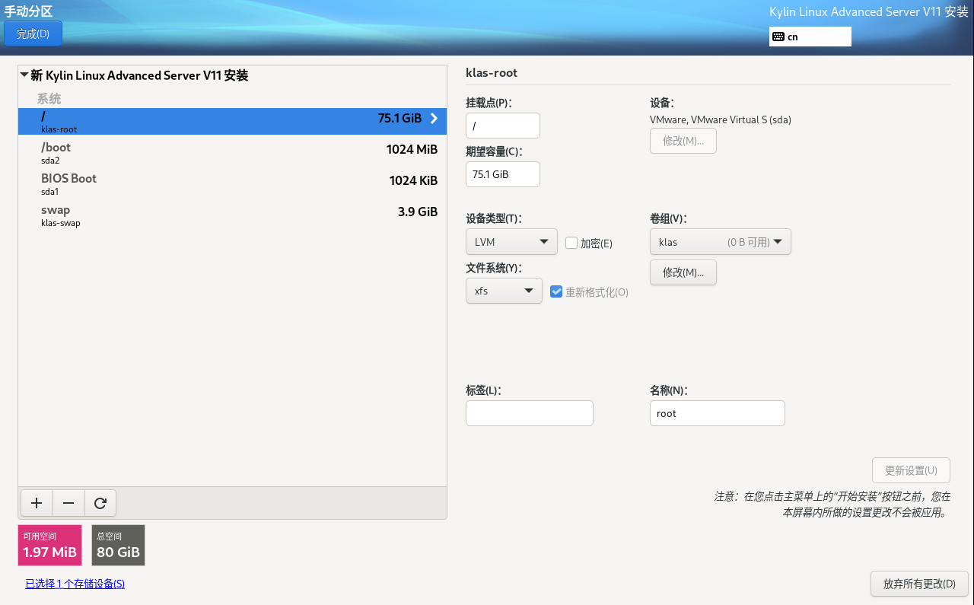This screenshot has height=605, width=974.
Task: Open the 文件系统 xfs dropdown
Action: (x=504, y=291)
